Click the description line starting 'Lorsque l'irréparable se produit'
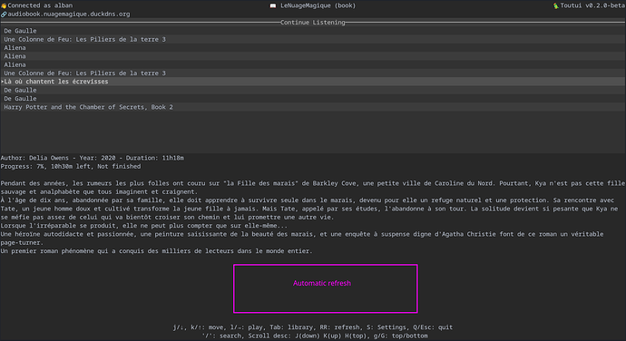This screenshot has height=341, width=626. pyautogui.click(x=143, y=226)
